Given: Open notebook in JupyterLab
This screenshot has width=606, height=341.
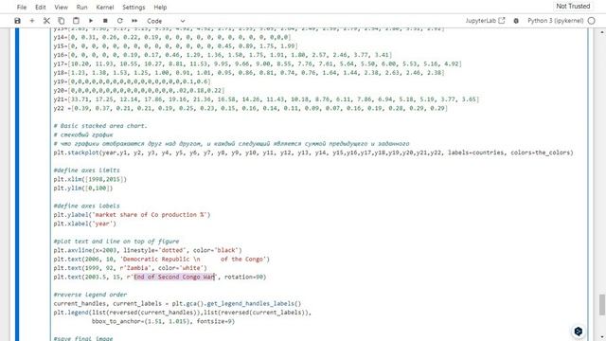Looking at the screenshot, I should point(485,21).
